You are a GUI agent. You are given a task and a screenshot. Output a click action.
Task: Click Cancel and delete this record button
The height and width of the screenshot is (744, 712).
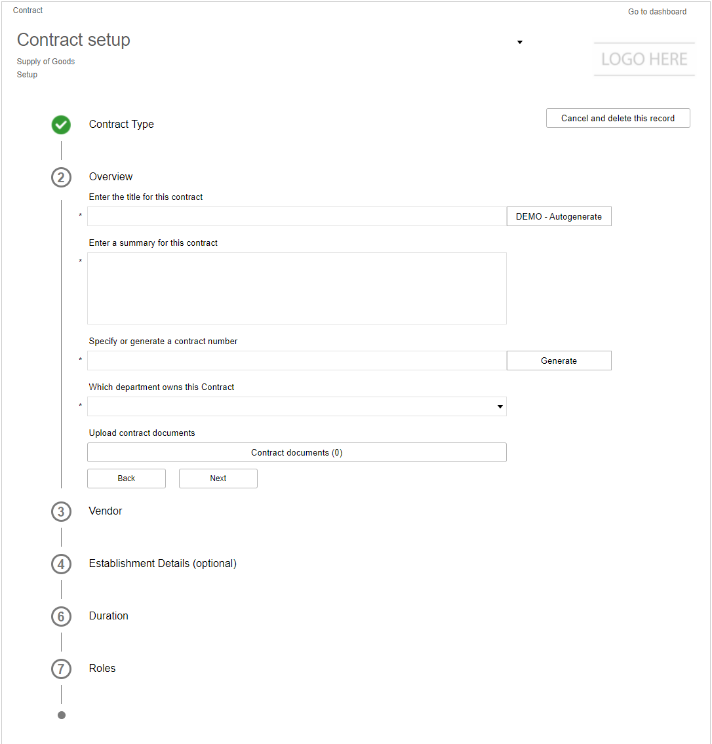pos(618,118)
